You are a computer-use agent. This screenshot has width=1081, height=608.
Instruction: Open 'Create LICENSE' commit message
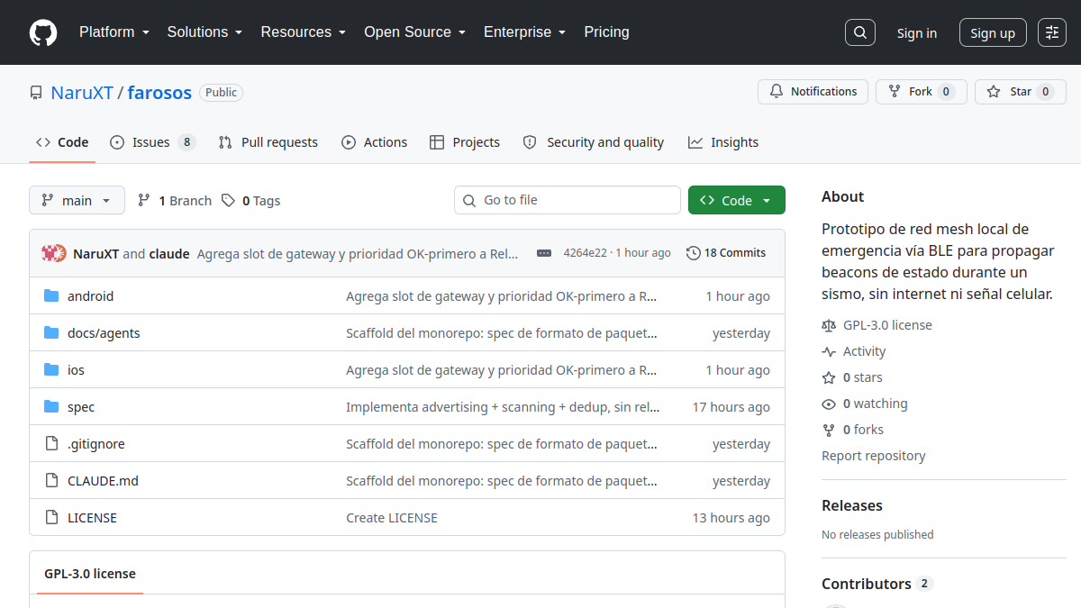pos(392,518)
